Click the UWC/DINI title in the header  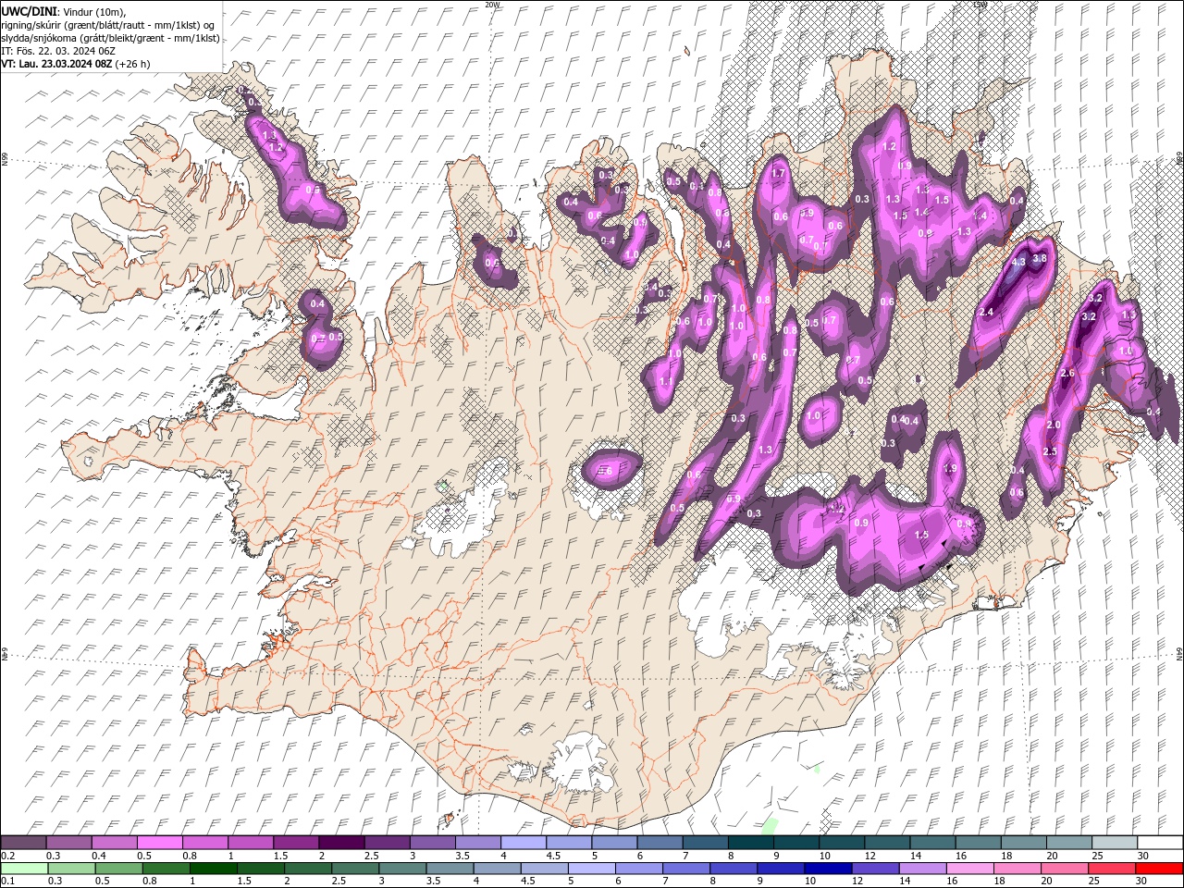tap(29, 10)
